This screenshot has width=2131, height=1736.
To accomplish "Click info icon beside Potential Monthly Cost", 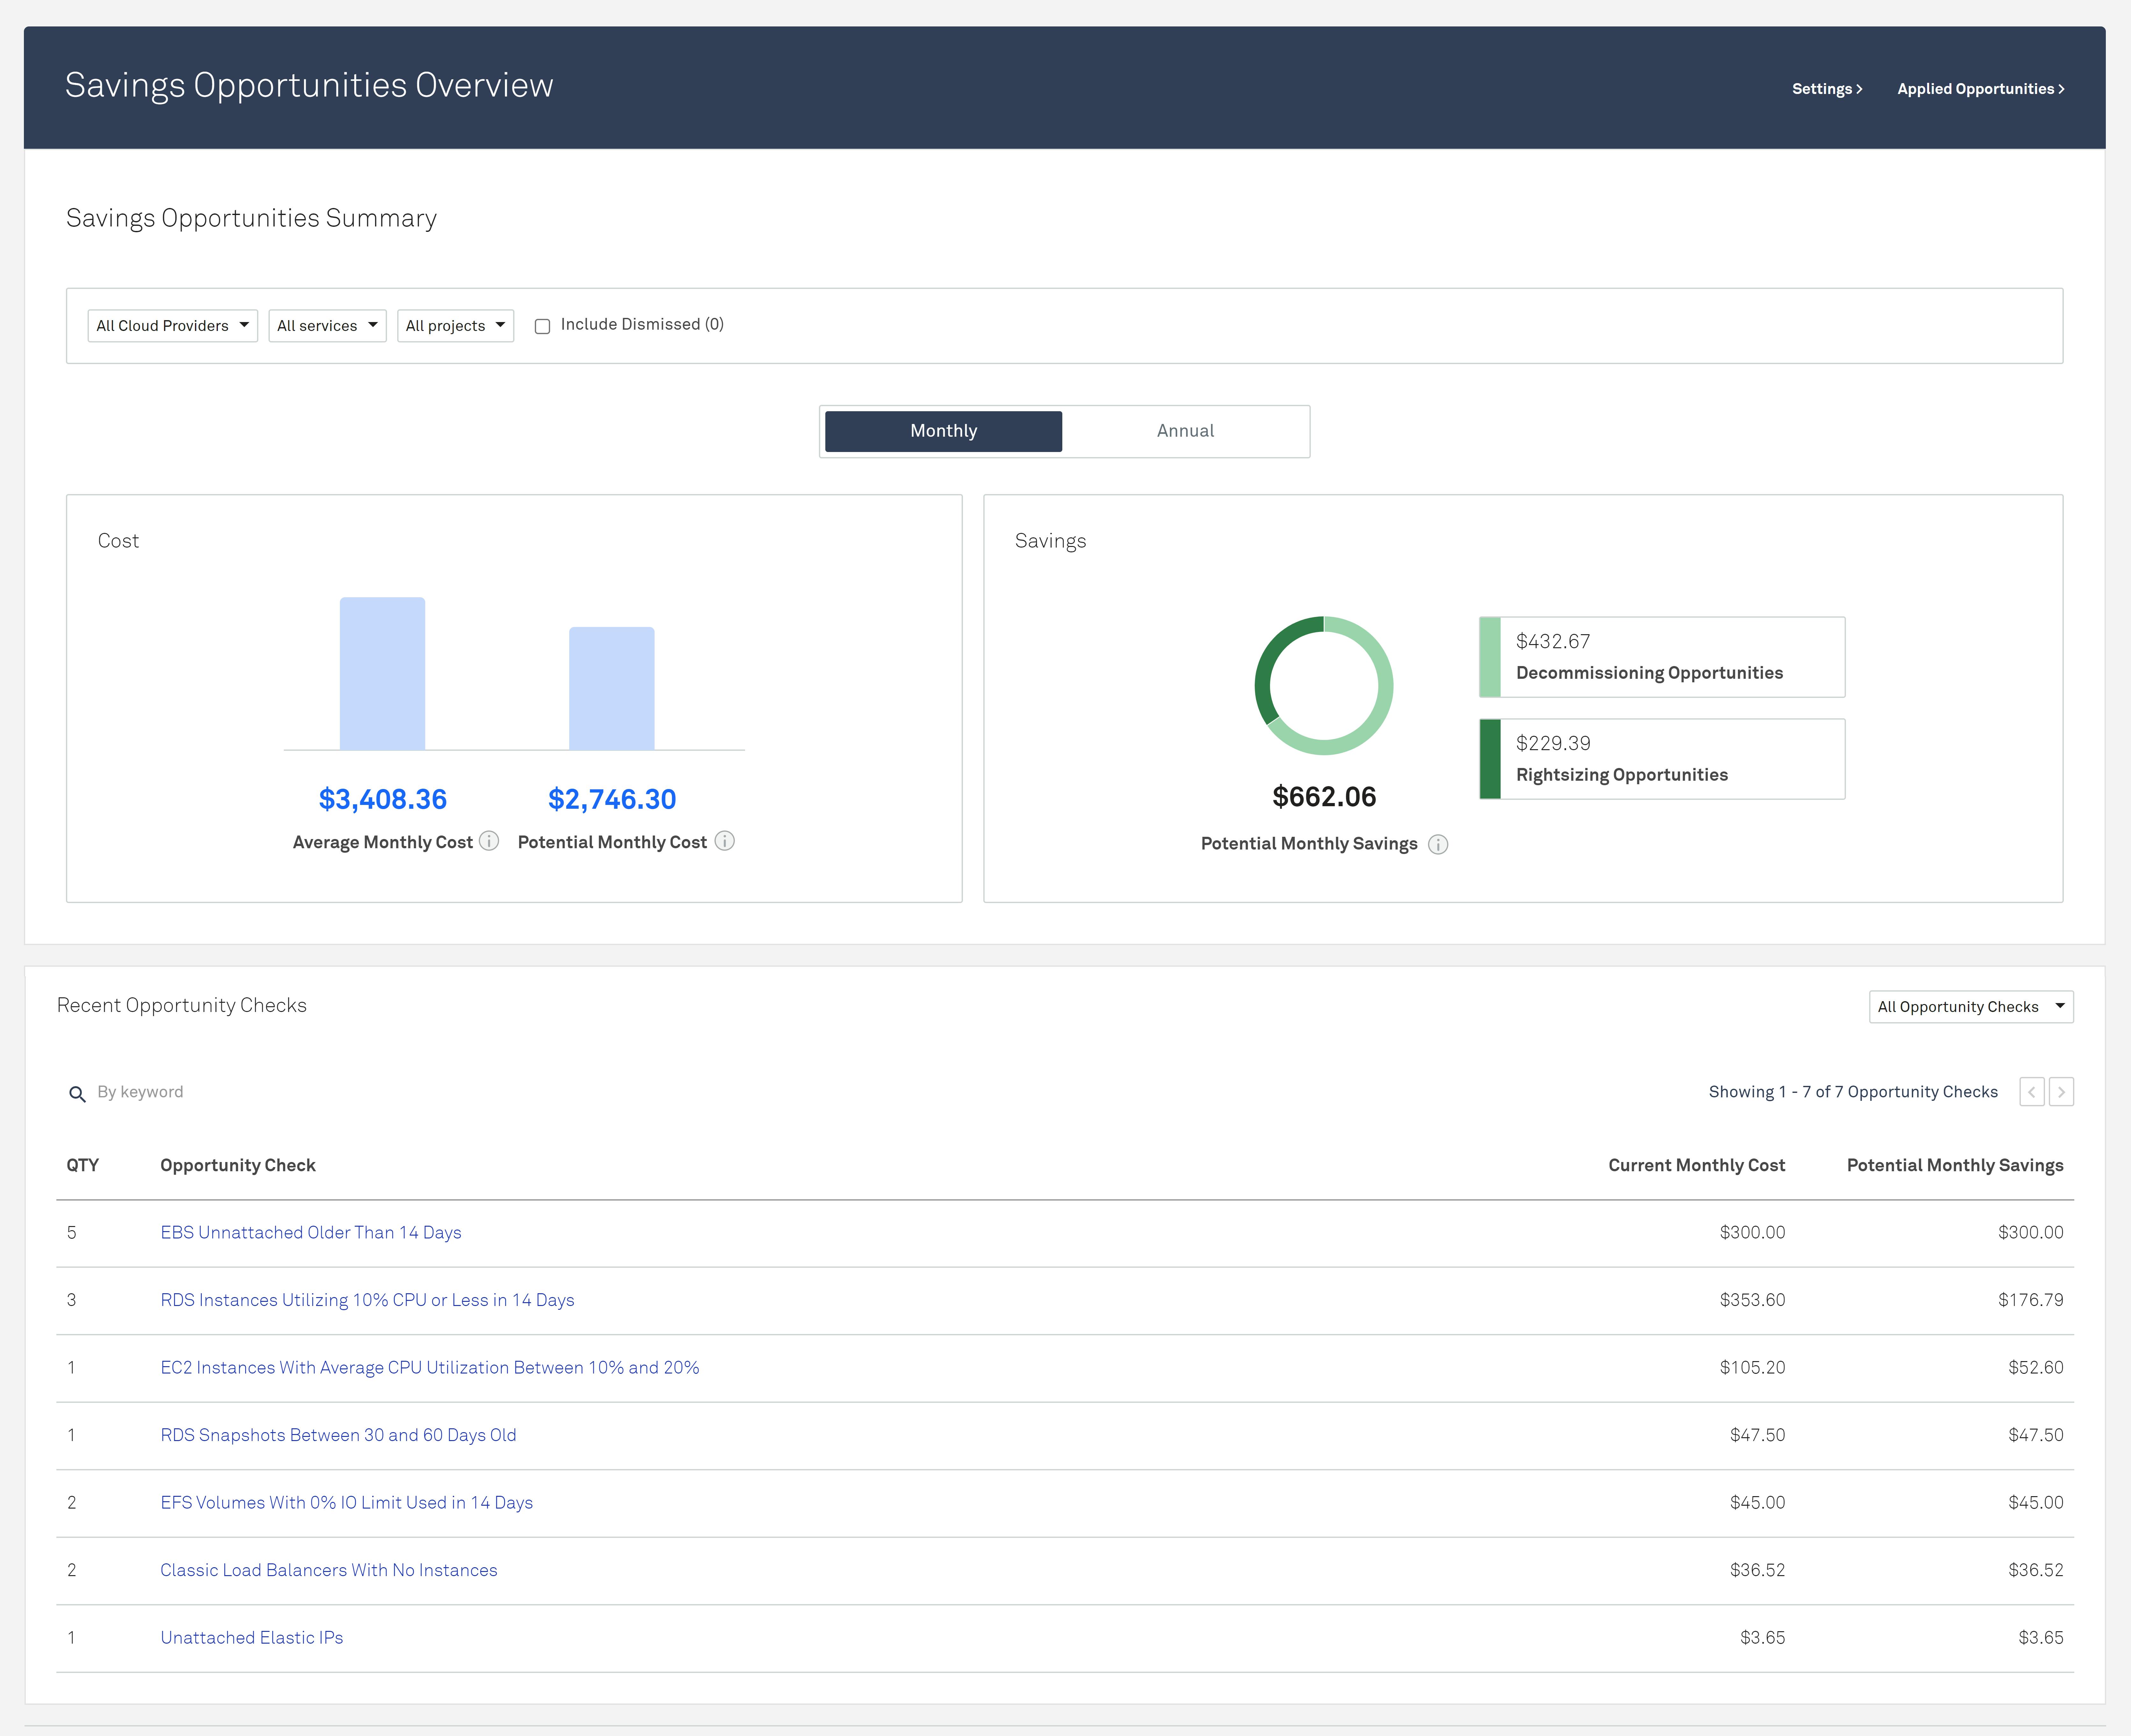I will point(725,841).
